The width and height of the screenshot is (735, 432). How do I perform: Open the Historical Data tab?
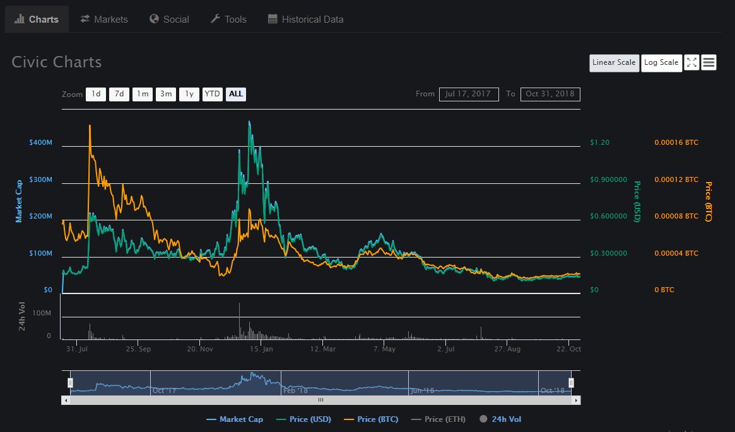pos(305,19)
